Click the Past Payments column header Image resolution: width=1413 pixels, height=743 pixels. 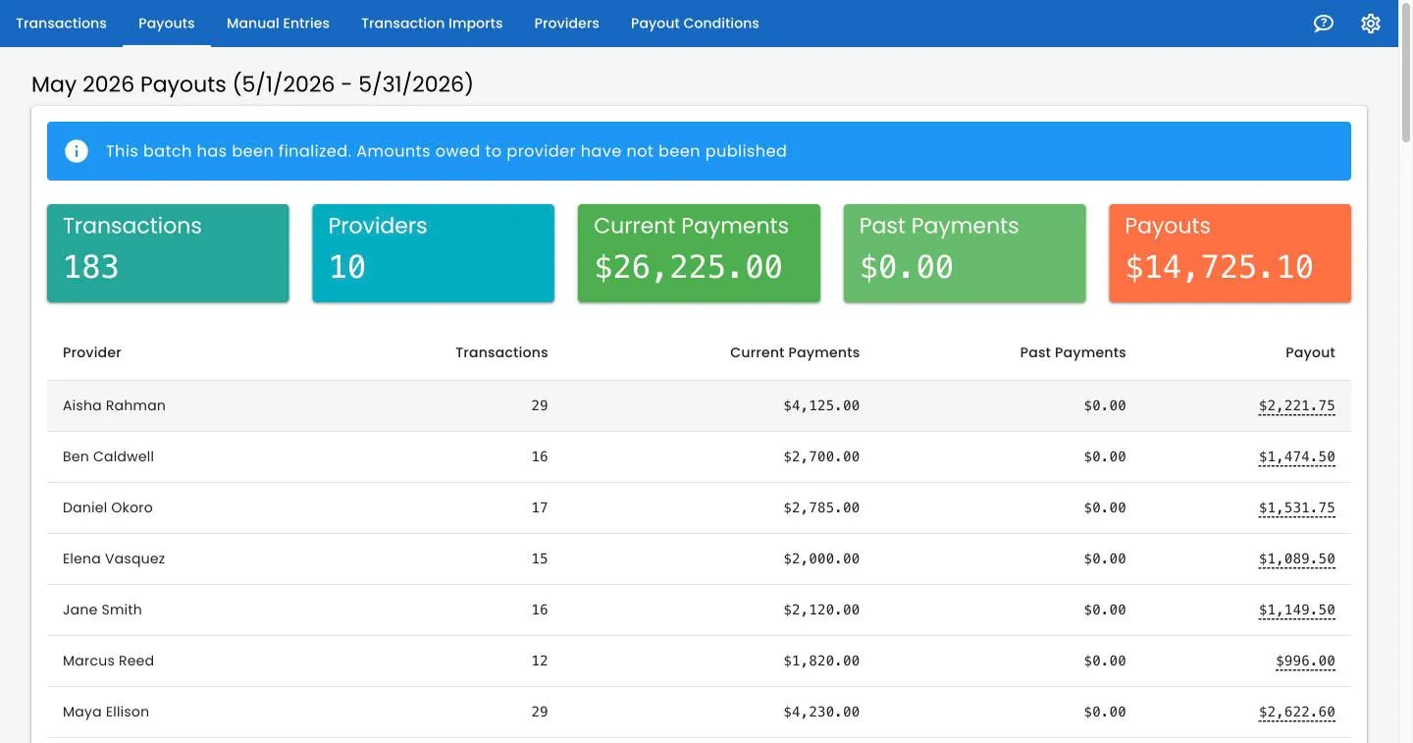[x=1073, y=352]
